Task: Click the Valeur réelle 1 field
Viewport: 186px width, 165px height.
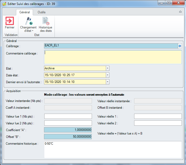Action: (x=158, y=116)
